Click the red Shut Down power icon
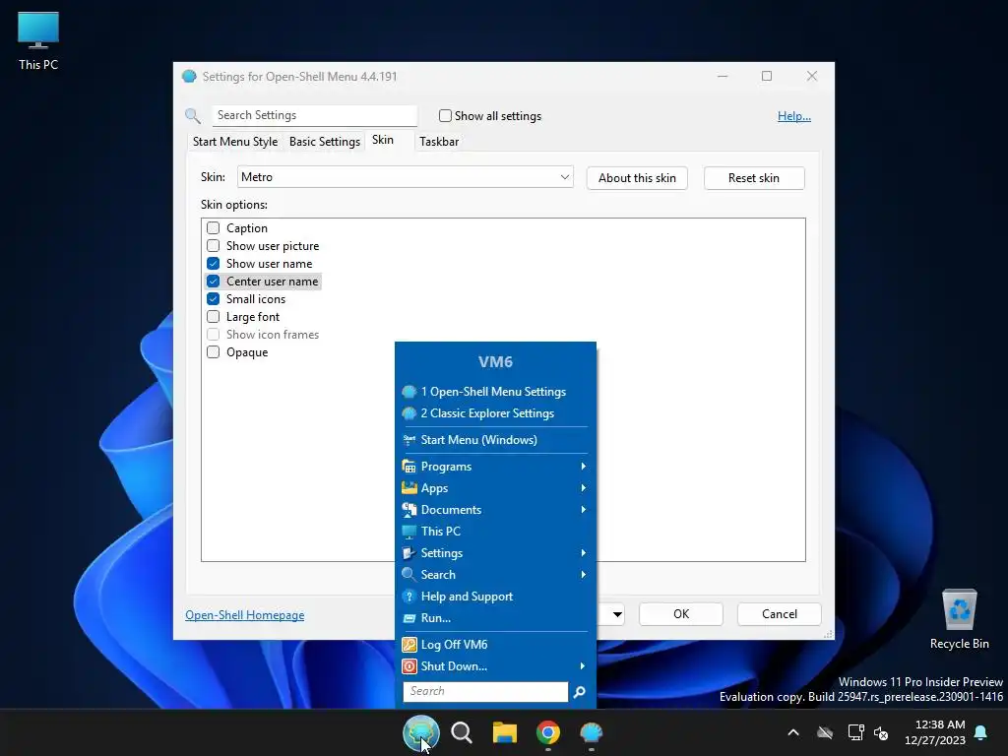Screen dimensions: 1008x756 click(x=409, y=666)
